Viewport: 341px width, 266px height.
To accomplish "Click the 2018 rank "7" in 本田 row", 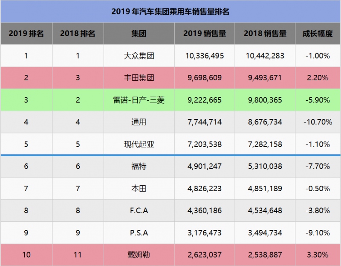I will 78,189.
